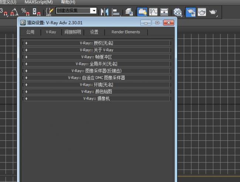Open the Material Editor
This screenshot has height=182, width=240.
tap(178, 12)
